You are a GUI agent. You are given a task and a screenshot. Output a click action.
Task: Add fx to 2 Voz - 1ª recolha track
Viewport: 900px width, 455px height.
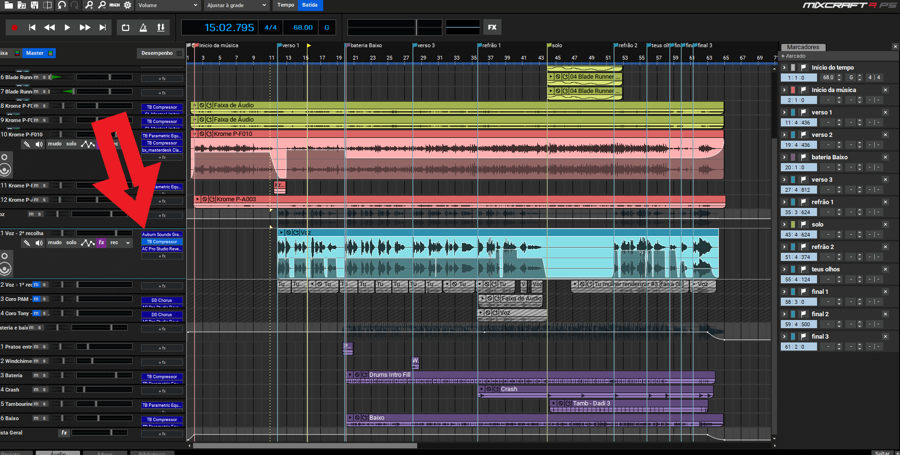(x=162, y=286)
